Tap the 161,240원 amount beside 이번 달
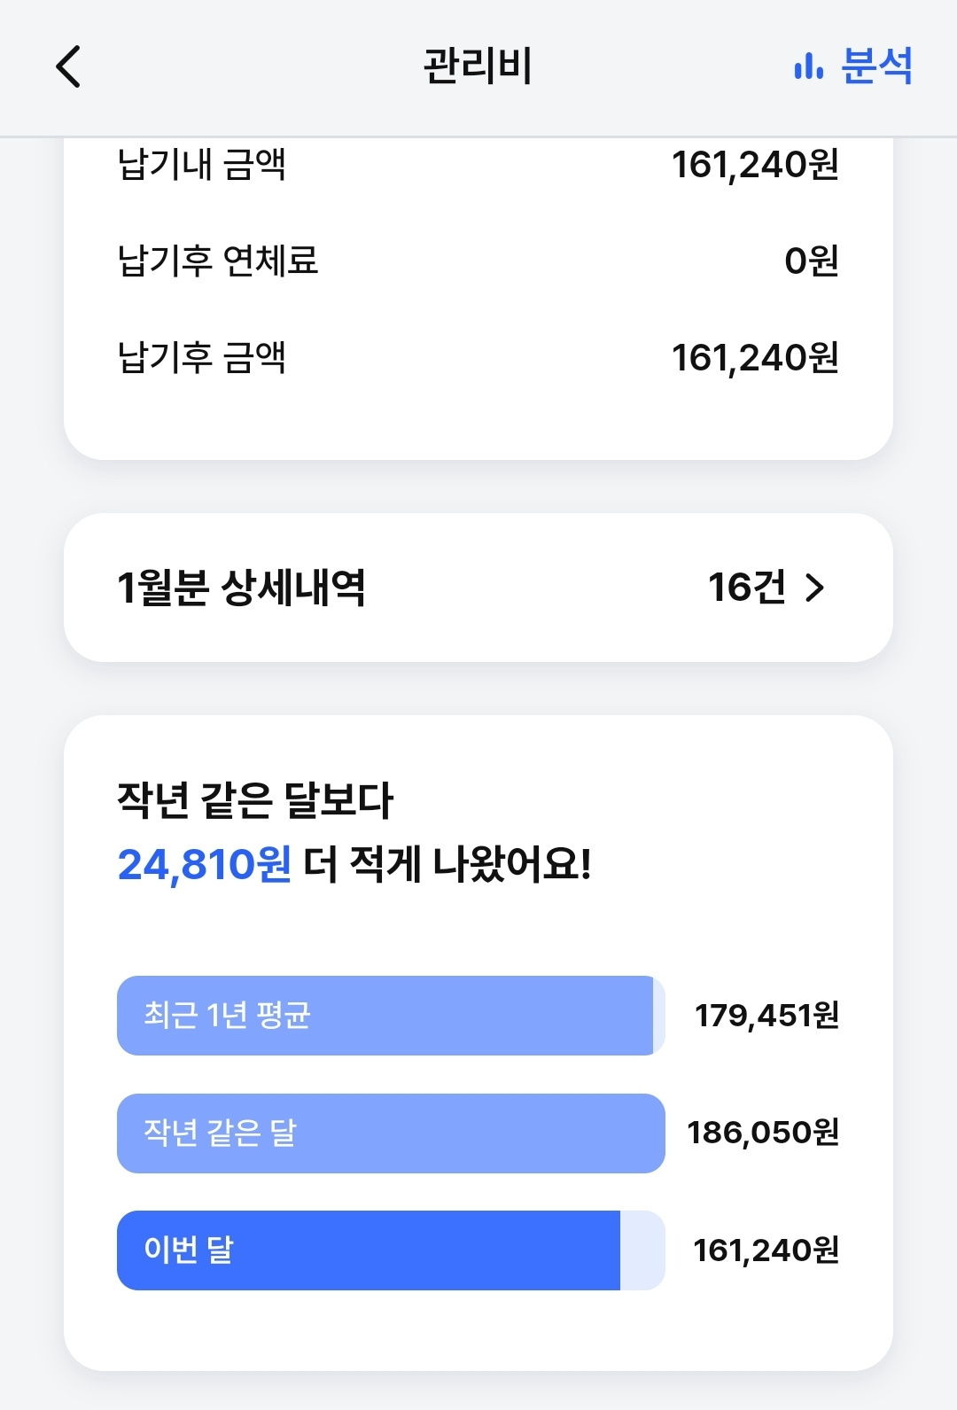This screenshot has height=1410, width=957. tap(766, 1250)
